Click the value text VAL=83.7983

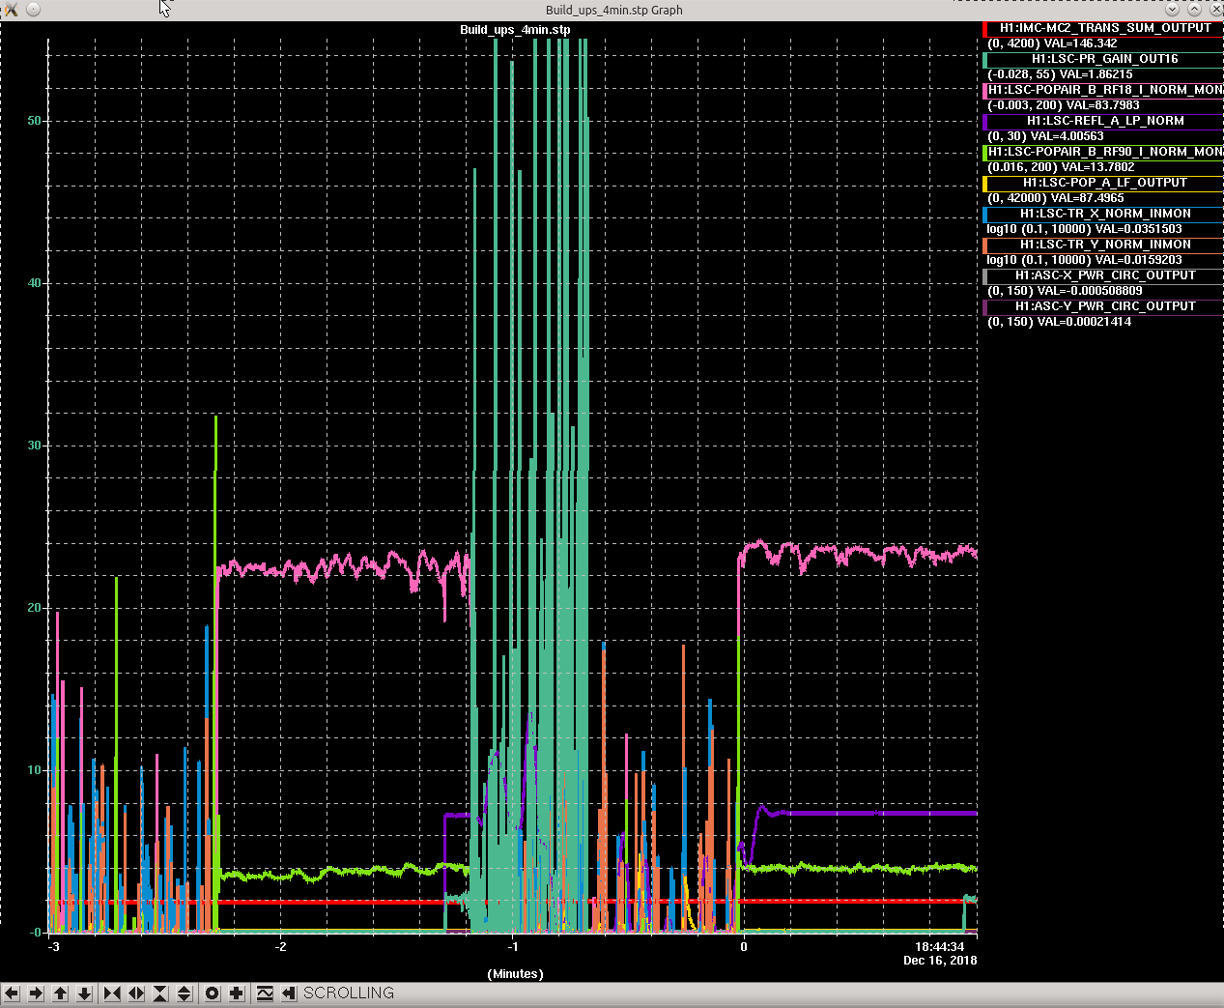click(x=1102, y=105)
